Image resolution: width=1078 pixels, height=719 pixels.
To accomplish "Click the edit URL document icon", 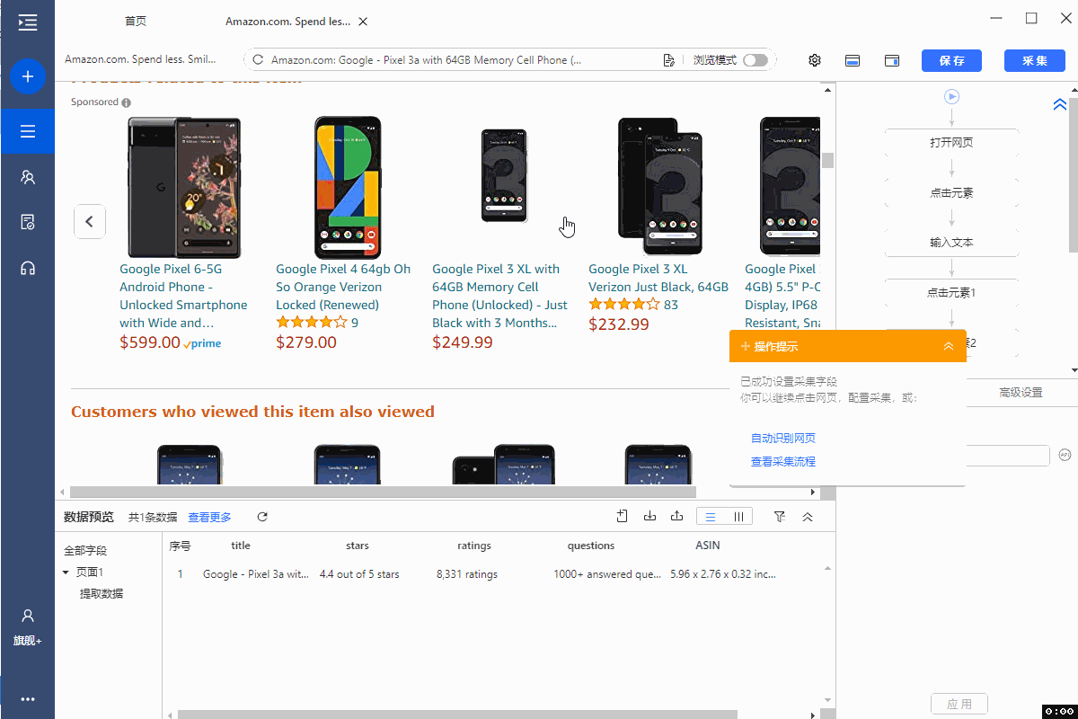I will [668, 60].
